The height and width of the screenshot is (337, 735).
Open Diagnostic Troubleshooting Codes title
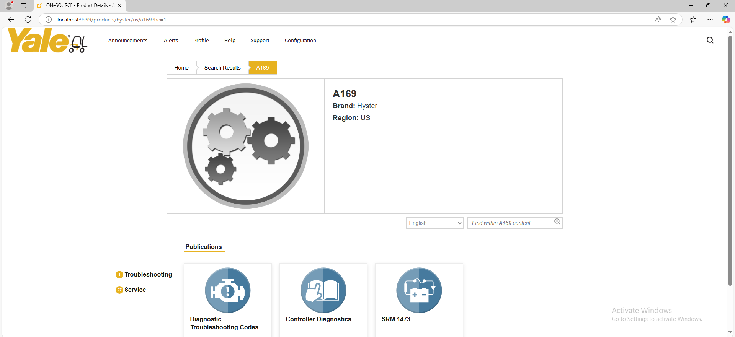[x=224, y=323]
